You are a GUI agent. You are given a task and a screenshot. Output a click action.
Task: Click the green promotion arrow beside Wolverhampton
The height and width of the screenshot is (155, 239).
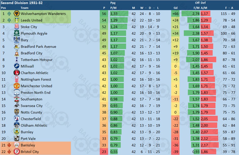point(9,14)
